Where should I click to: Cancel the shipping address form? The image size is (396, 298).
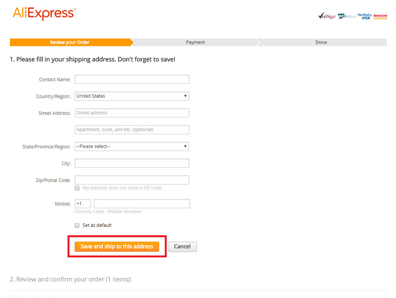click(x=182, y=247)
